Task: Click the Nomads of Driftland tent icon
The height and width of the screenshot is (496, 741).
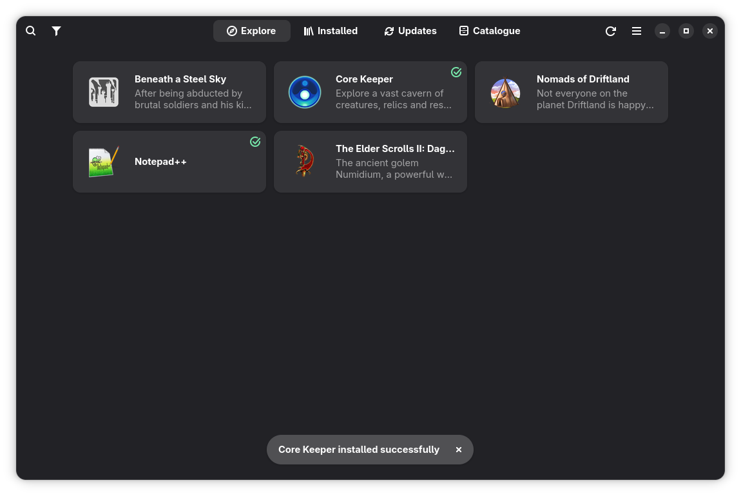Action: point(506,91)
